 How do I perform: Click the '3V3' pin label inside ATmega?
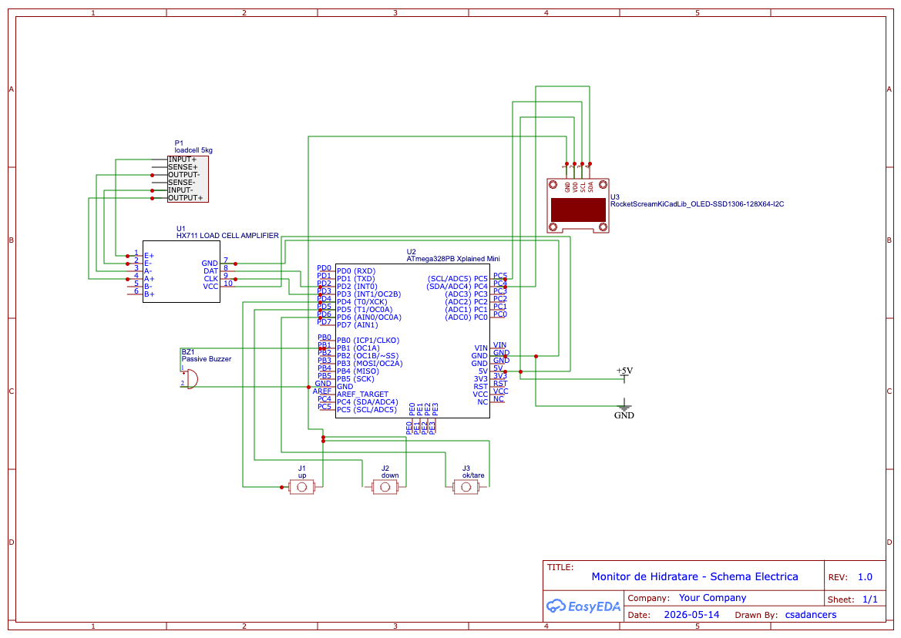click(480, 379)
